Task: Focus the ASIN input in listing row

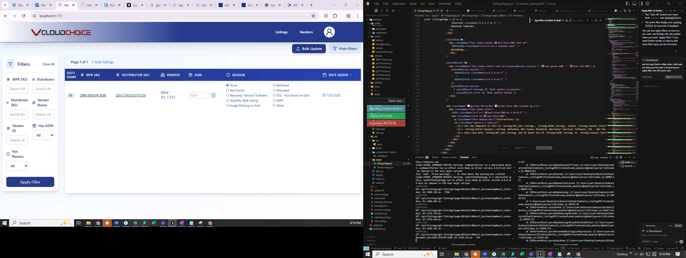Action: (198, 95)
